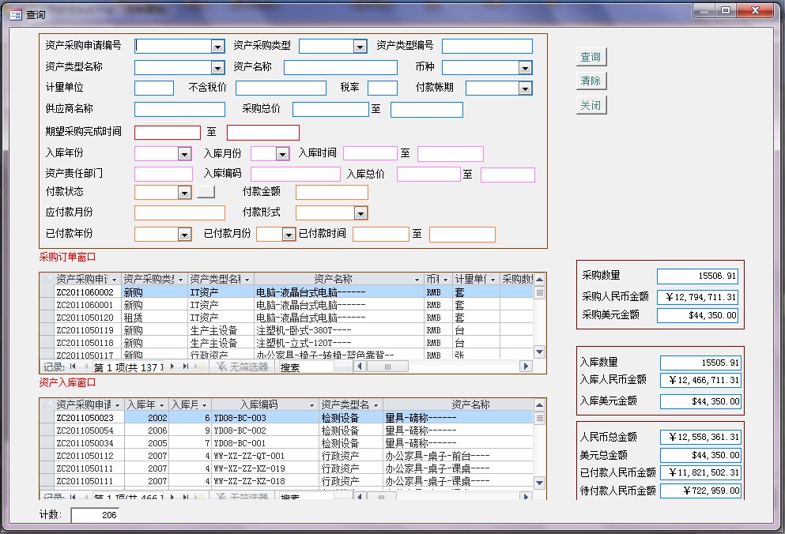Open the 已付款月份 dropdown
Viewport: 785px width, 534px height.
click(x=289, y=235)
